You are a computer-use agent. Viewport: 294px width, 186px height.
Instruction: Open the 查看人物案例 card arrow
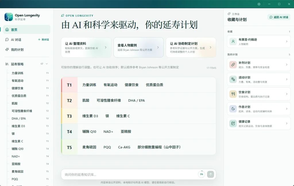point(158,47)
